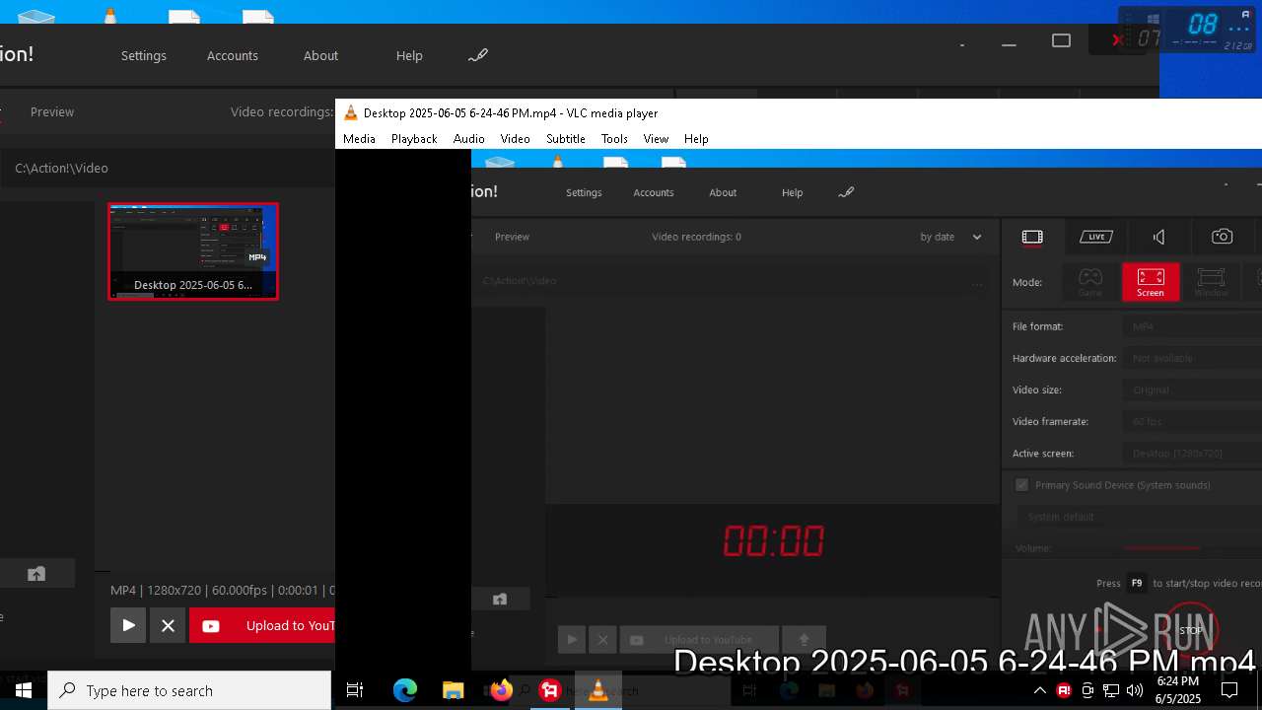The image size is (1262, 710).
Task: Launch Microsoft Edge from the taskbar
Action: [x=405, y=690]
